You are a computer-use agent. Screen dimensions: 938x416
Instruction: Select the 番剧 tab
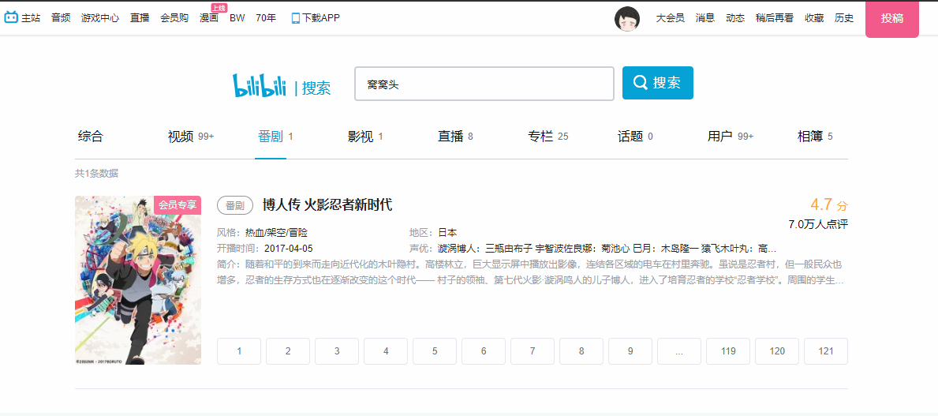tap(275, 137)
